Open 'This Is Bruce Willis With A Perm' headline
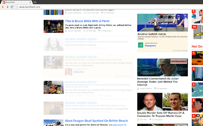Screen dimensions: 203x126 click(87, 21)
